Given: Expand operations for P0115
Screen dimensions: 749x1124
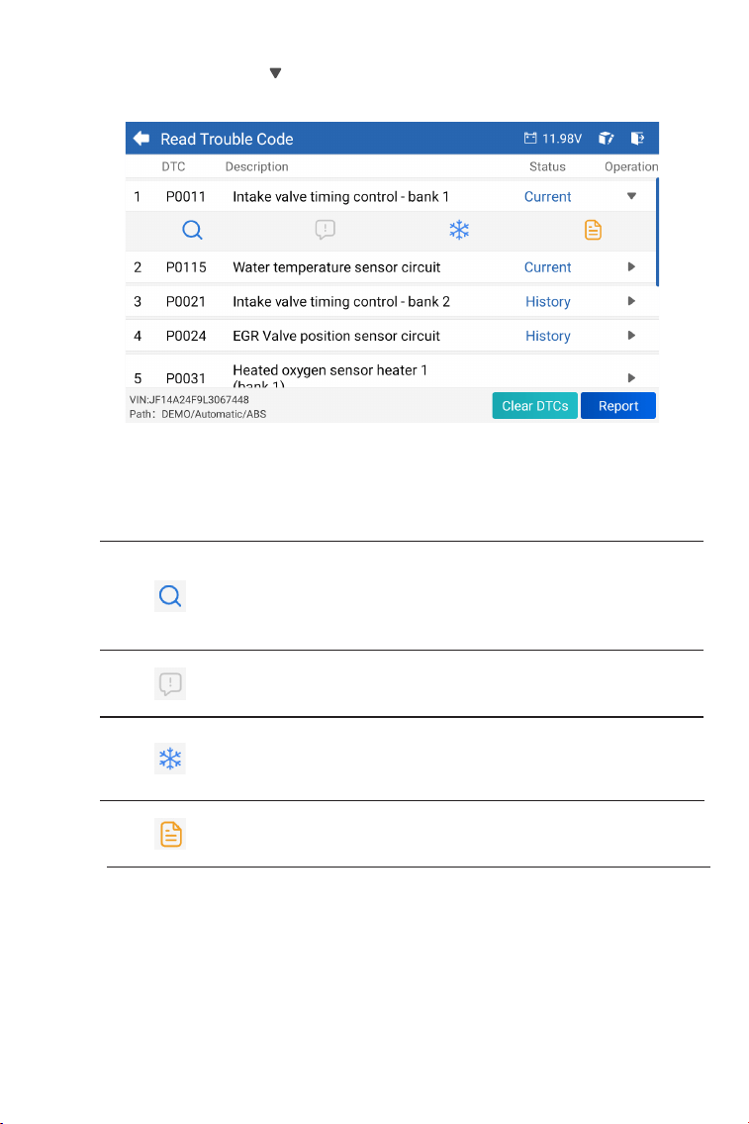Looking at the screenshot, I should pos(631,266).
